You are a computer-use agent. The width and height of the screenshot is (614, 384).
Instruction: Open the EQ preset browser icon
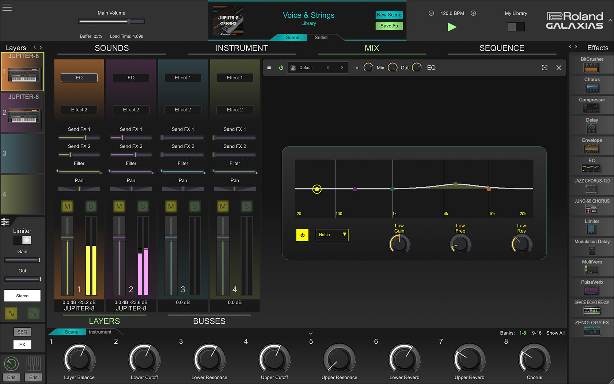[x=293, y=68]
